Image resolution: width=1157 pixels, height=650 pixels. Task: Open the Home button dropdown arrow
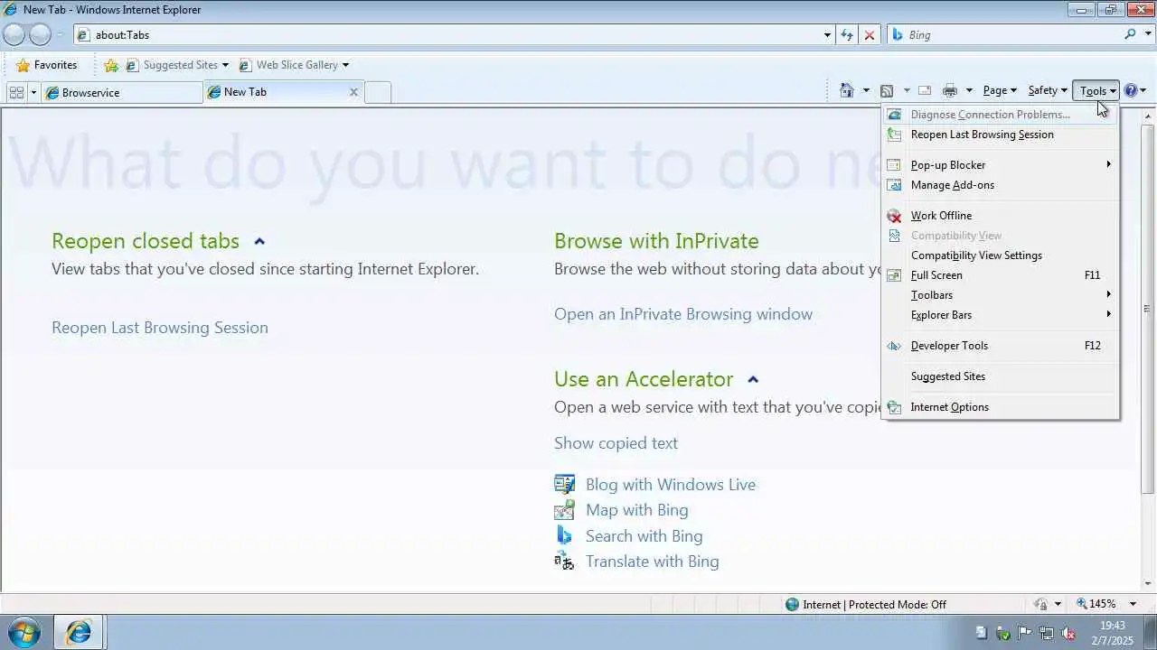pos(866,90)
